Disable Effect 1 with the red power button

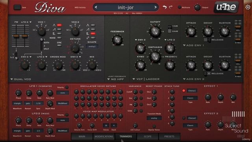point(184,91)
